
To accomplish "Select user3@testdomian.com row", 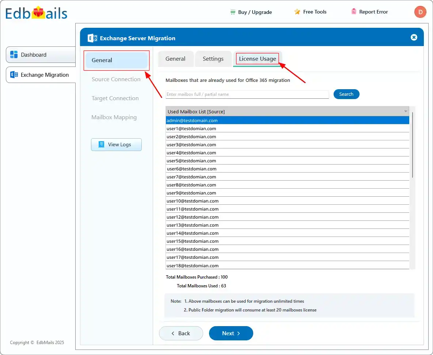I will pyautogui.click(x=287, y=144).
